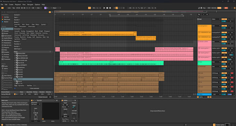Select the Kick drum tag
The width and height of the screenshot is (236, 126).
coord(24,24)
